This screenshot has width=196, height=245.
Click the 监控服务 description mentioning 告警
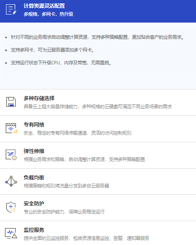click(x=86, y=238)
